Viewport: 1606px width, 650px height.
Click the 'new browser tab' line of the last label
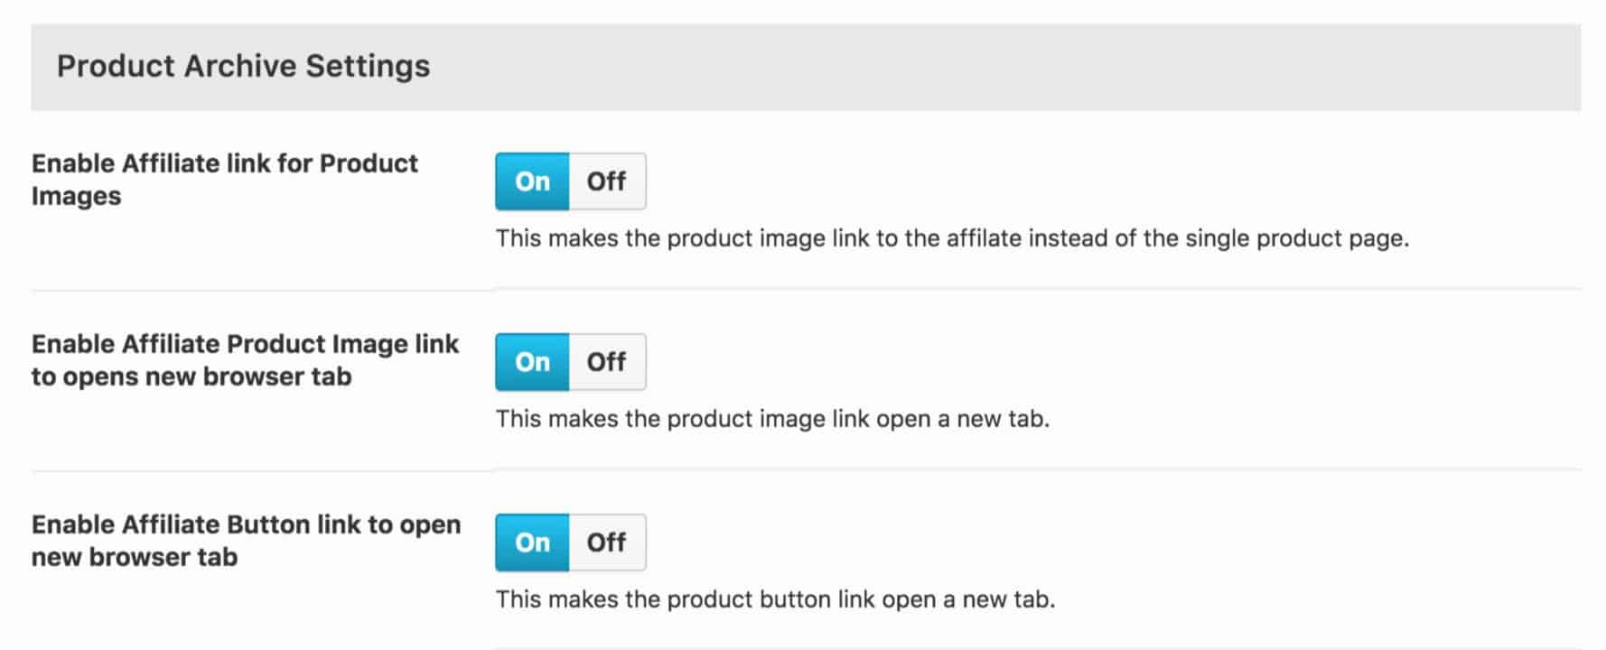click(135, 557)
